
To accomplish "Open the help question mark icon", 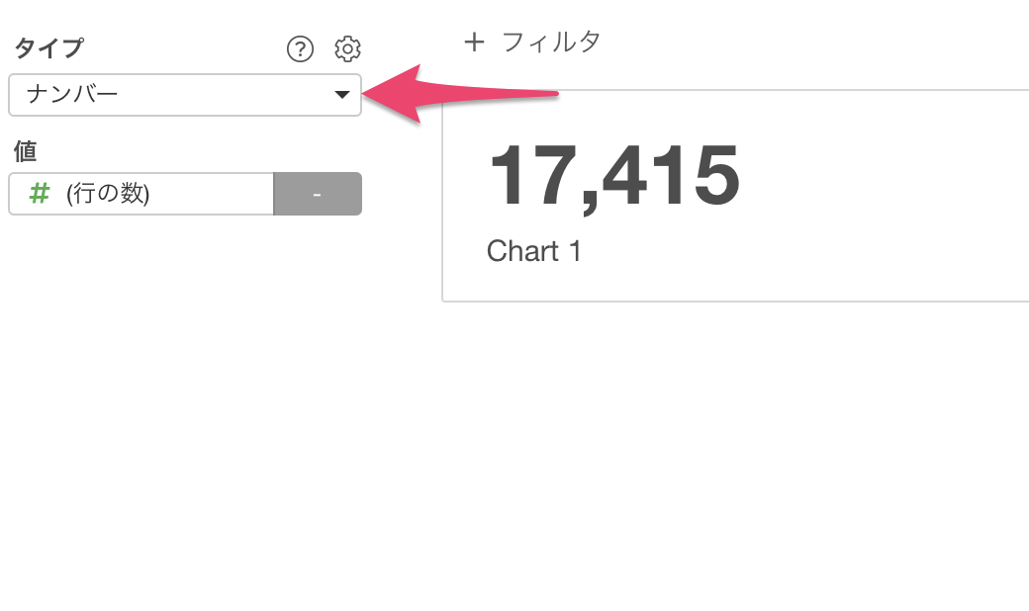I will point(300,49).
